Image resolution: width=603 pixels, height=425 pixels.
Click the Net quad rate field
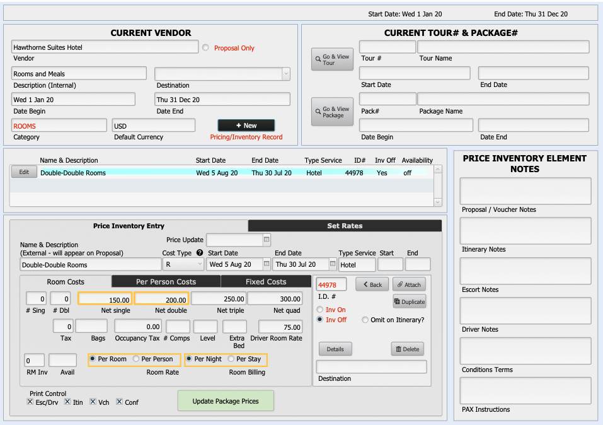pyautogui.click(x=275, y=299)
